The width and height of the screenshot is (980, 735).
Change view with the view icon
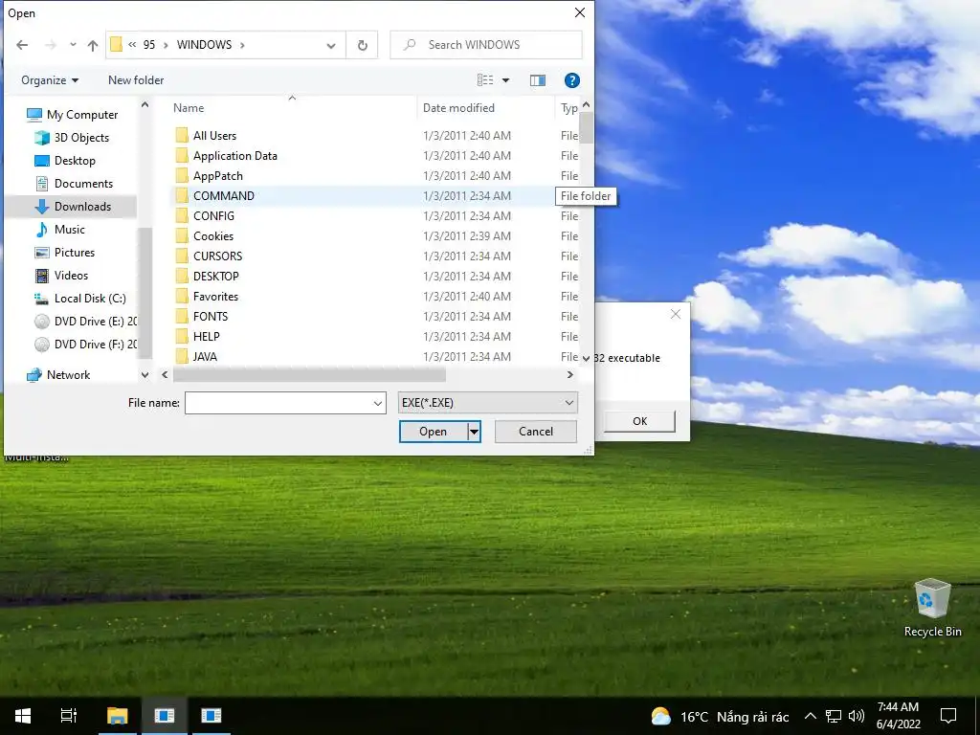[485, 80]
